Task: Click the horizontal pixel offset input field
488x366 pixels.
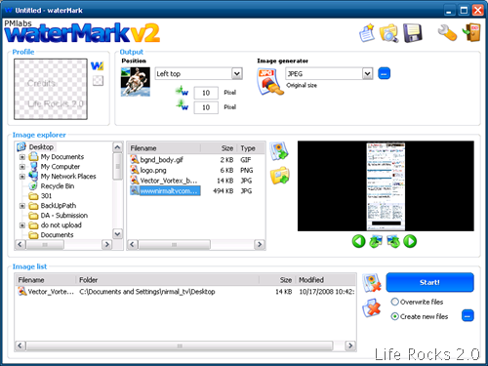Action: (x=206, y=93)
